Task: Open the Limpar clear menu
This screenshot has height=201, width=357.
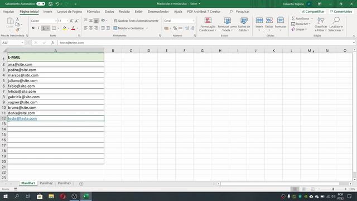Action: coord(299,30)
